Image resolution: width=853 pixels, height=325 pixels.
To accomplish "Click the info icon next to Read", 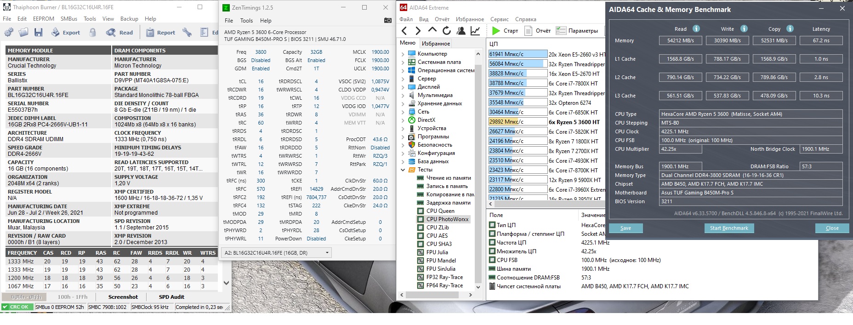I will [696, 29].
